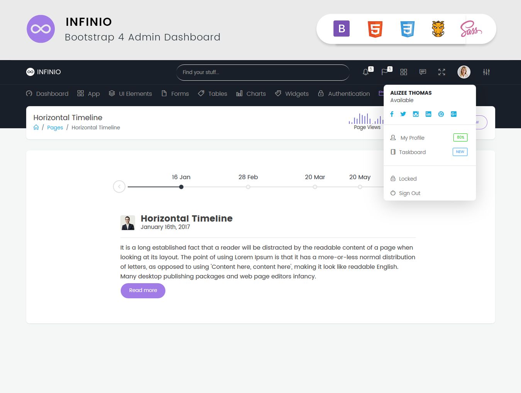The image size is (521, 393).
Task: Open the apps grid icon in the navbar
Action: pos(404,72)
